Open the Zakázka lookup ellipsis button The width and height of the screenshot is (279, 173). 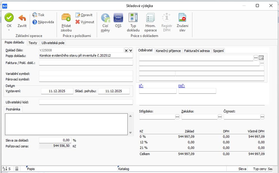(x=220, y=117)
